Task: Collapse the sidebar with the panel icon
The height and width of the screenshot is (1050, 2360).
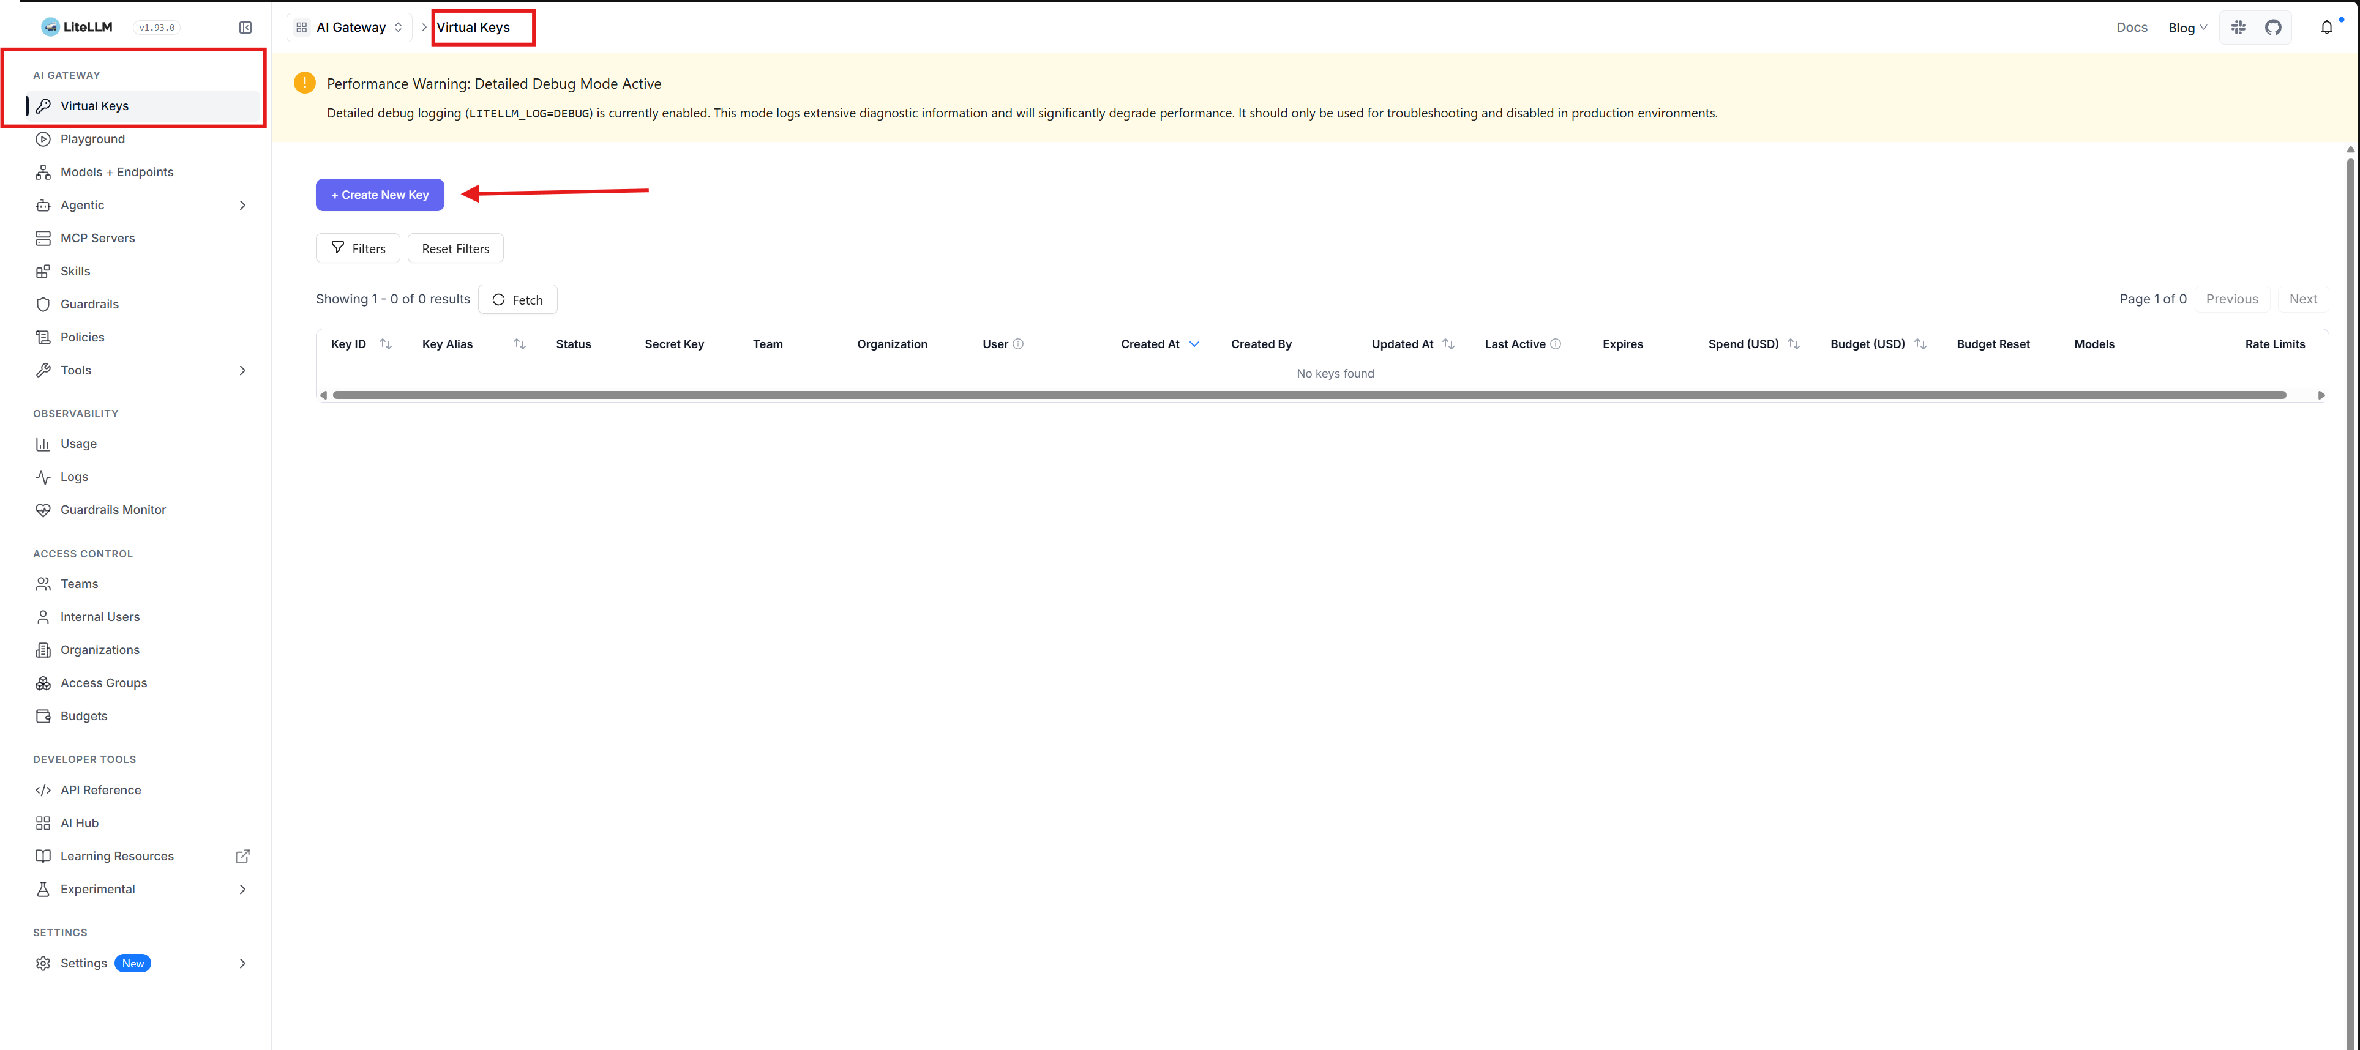Action: click(x=245, y=28)
